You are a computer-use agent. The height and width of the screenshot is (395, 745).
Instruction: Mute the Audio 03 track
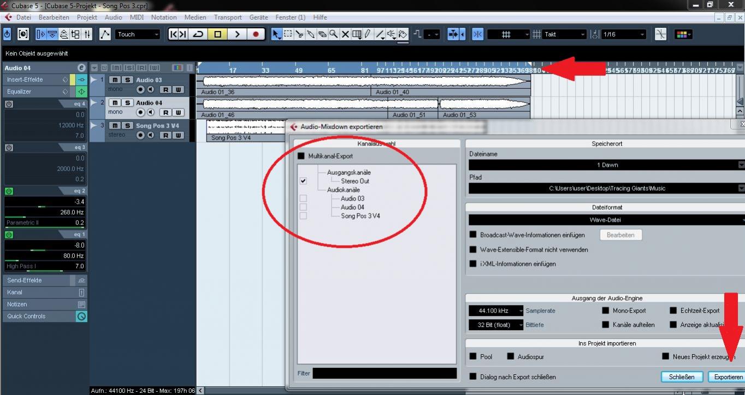(x=115, y=80)
